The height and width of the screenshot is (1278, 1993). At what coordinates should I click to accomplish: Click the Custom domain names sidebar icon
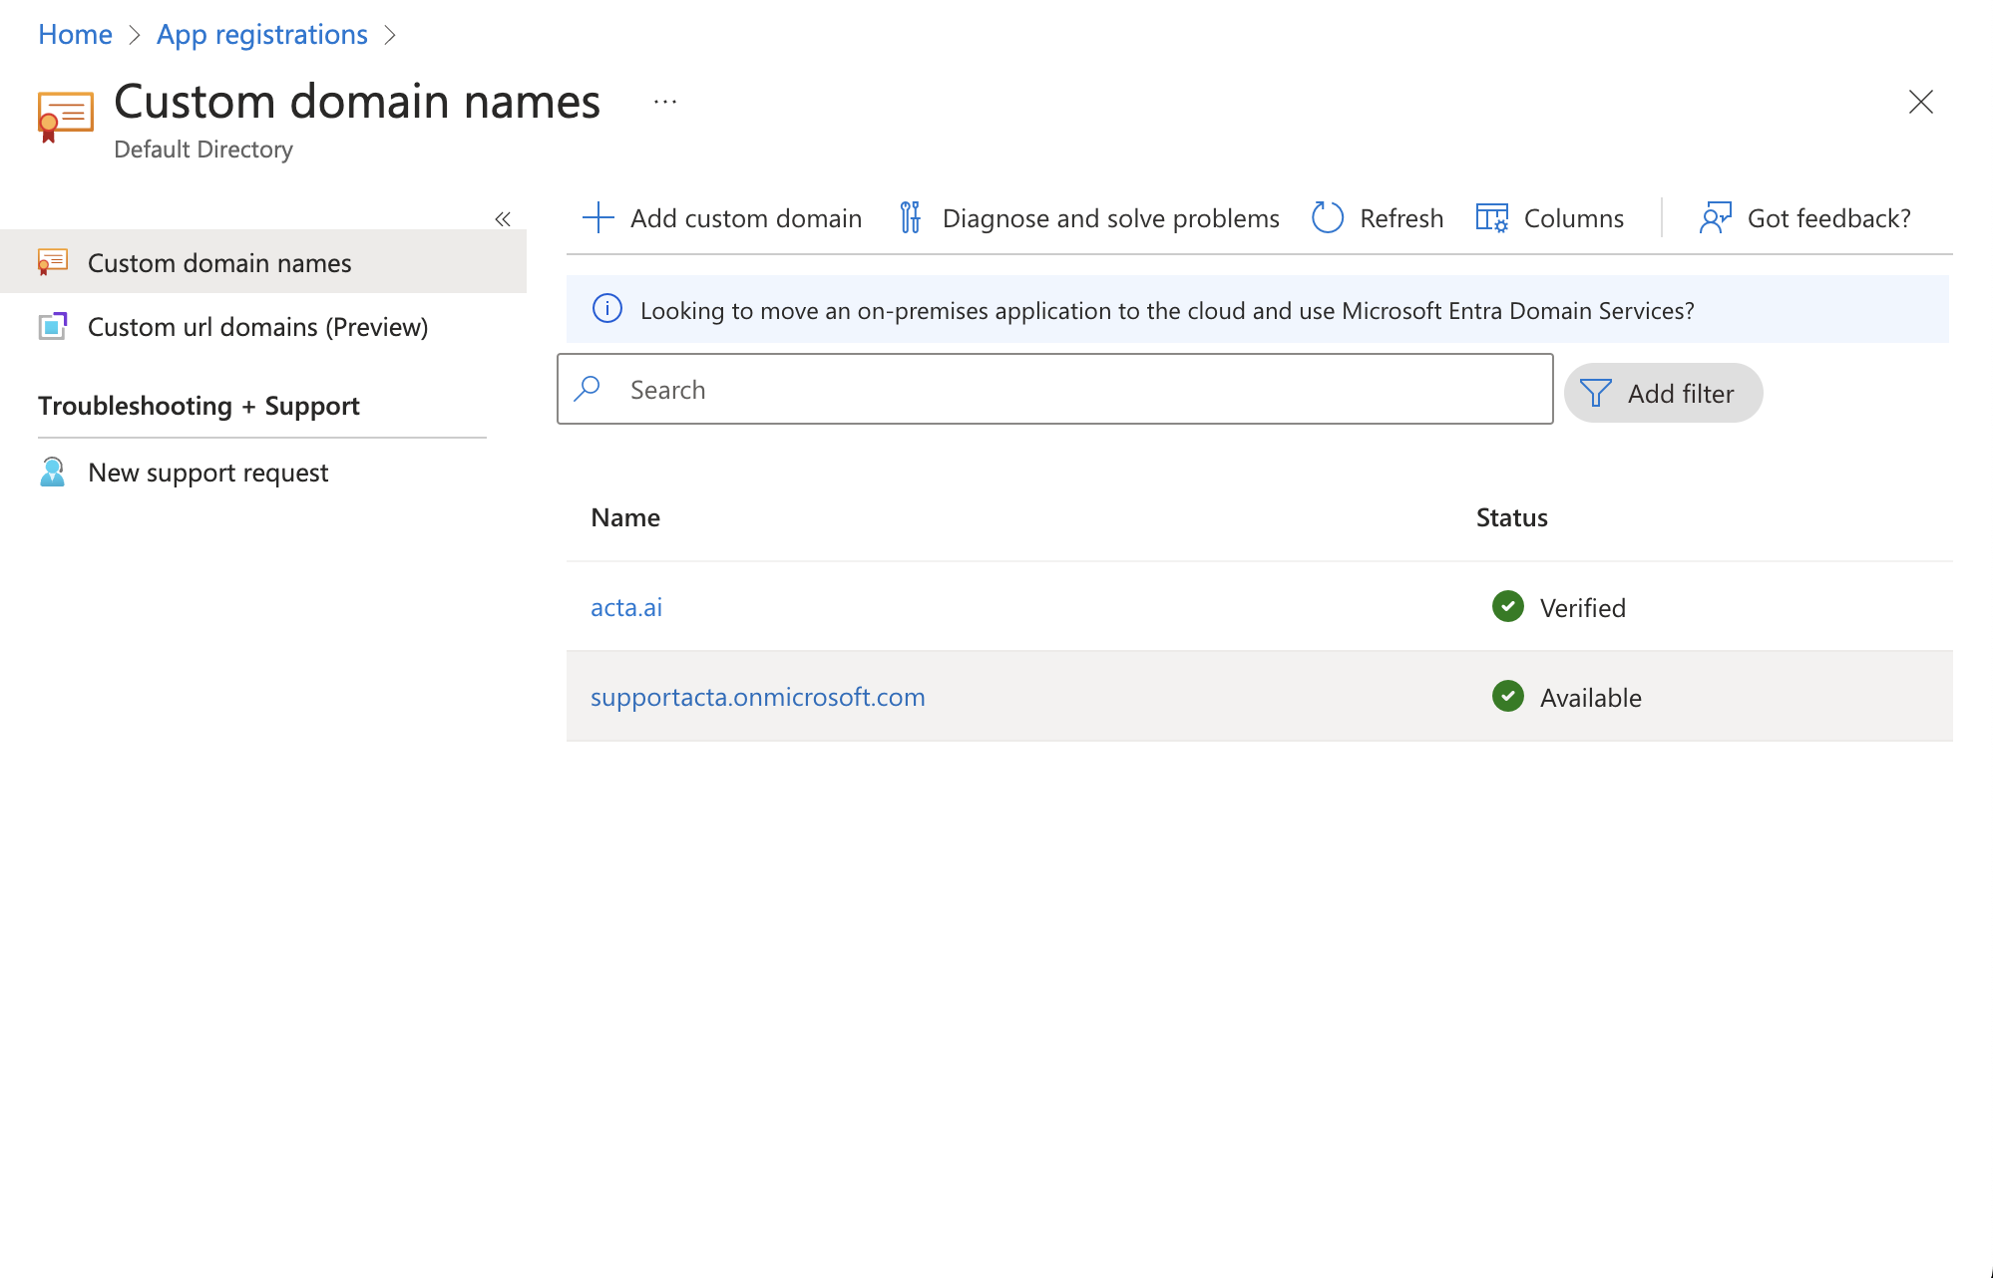click(53, 262)
